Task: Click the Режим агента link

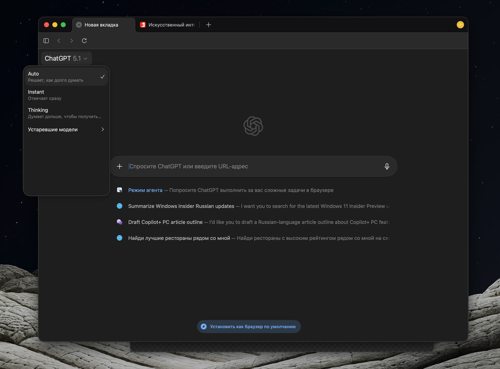Action: click(x=145, y=190)
